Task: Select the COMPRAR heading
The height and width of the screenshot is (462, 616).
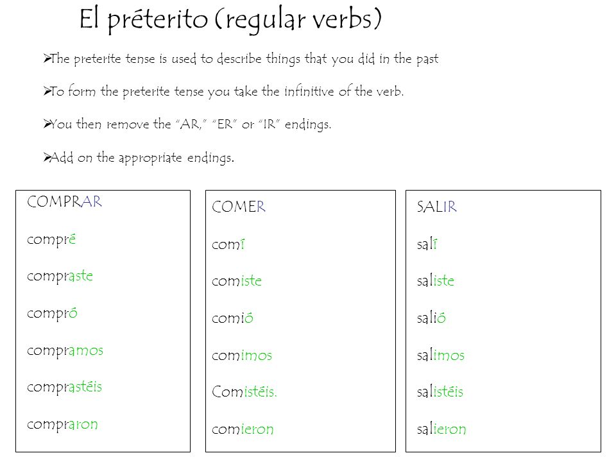Action: (64, 201)
